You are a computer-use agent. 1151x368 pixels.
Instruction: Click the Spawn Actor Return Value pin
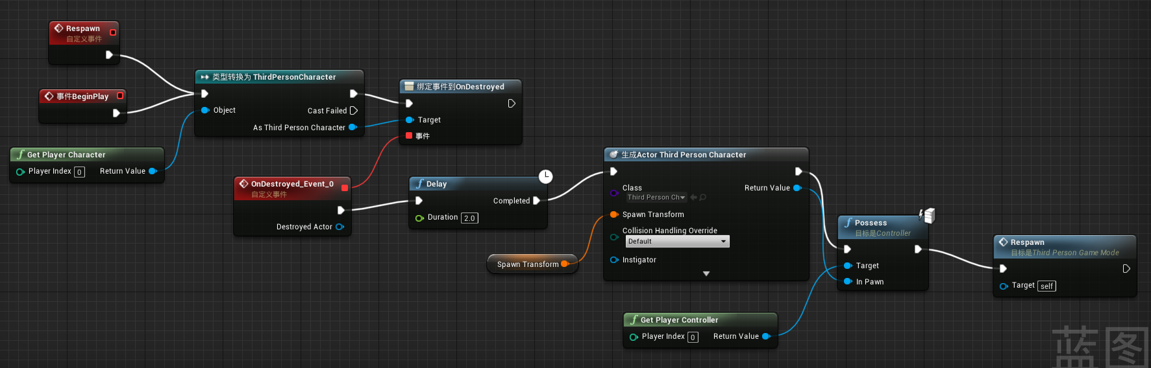click(x=798, y=188)
